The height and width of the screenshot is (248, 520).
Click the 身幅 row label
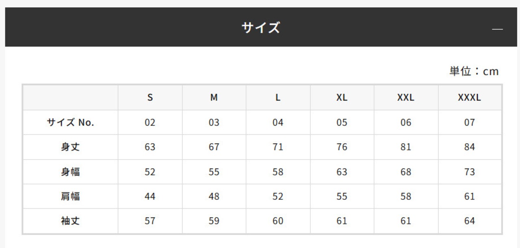pos(70,172)
